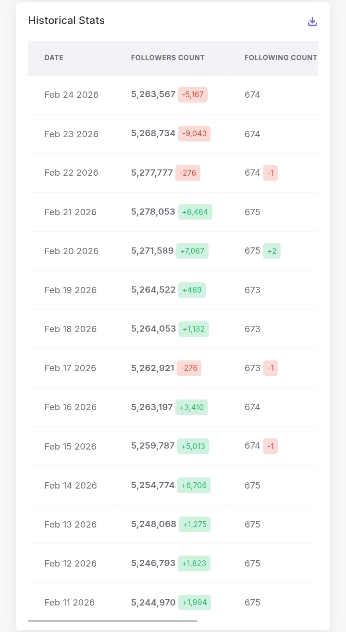Image resolution: width=346 pixels, height=632 pixels.
Task: Click the -5,167 followers change badge
Action: tap(193, 95)
